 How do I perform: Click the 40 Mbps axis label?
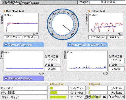8,15
